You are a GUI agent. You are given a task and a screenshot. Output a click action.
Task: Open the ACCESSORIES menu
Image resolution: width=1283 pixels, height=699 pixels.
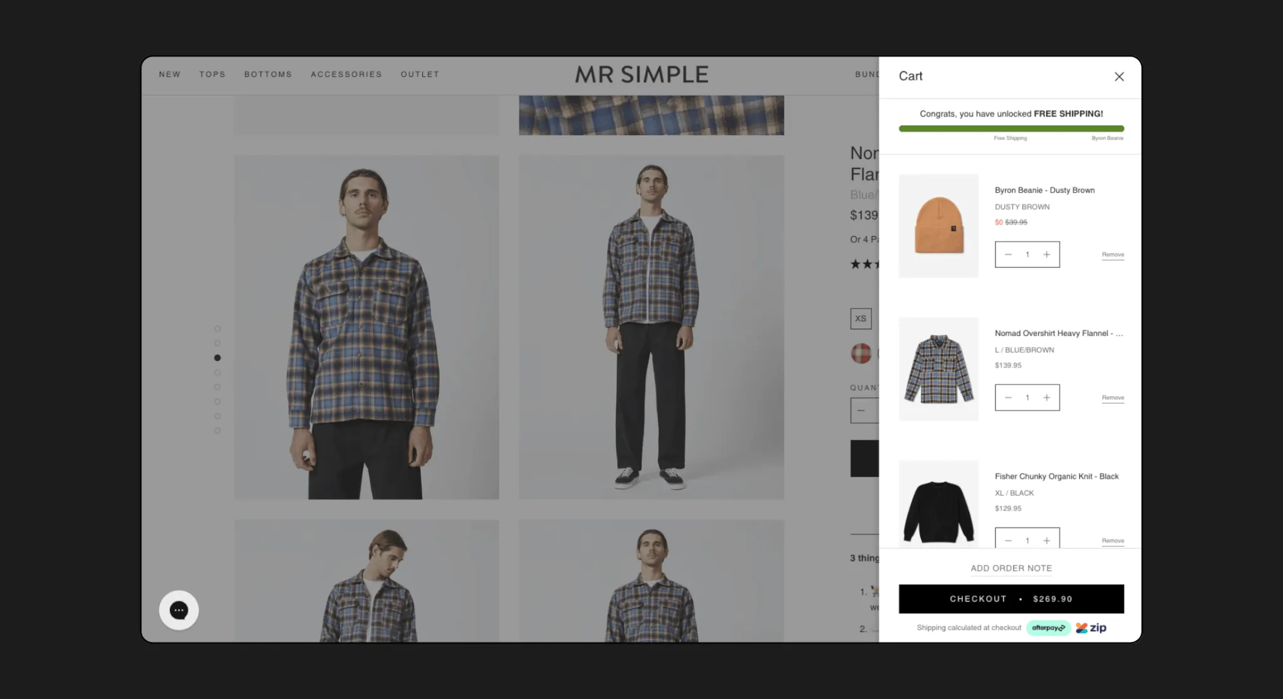click(x=346, y=74)
